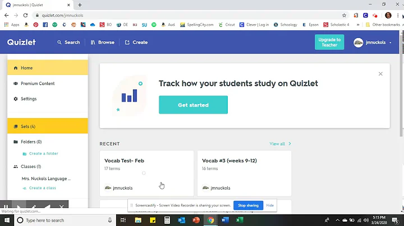Open the Chrome profile avatar
Screen dimensions: 404x226
tap(388, 16)
